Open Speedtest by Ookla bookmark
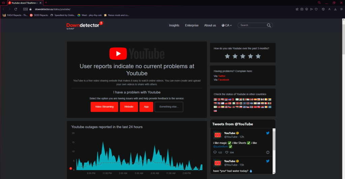 click(x=63, y=15)
